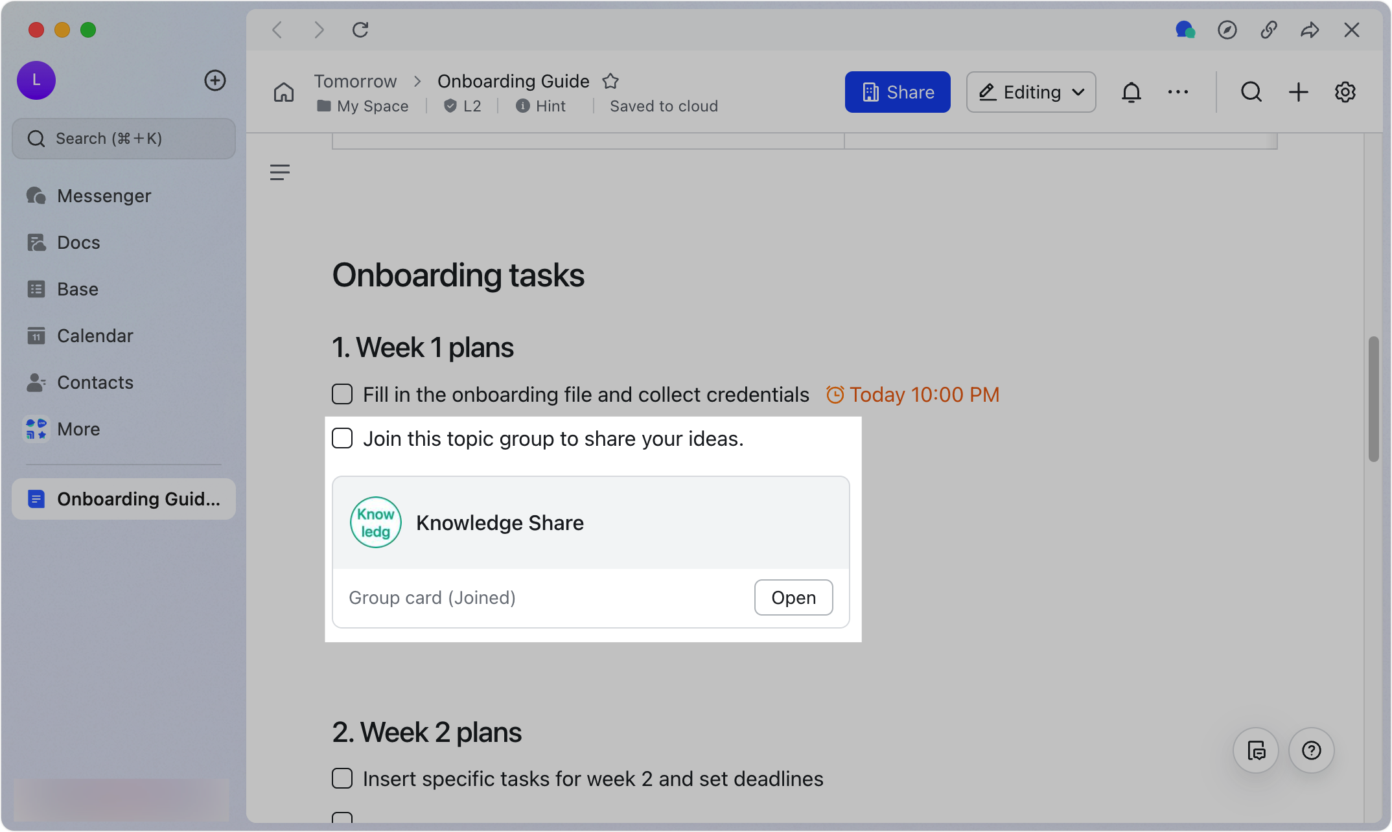
Task: Check the Week 2 tasks item
Action: 342,778
